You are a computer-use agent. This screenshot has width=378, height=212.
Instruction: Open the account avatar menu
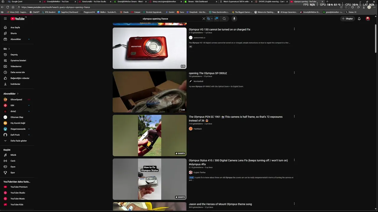[x=368, y=19]
